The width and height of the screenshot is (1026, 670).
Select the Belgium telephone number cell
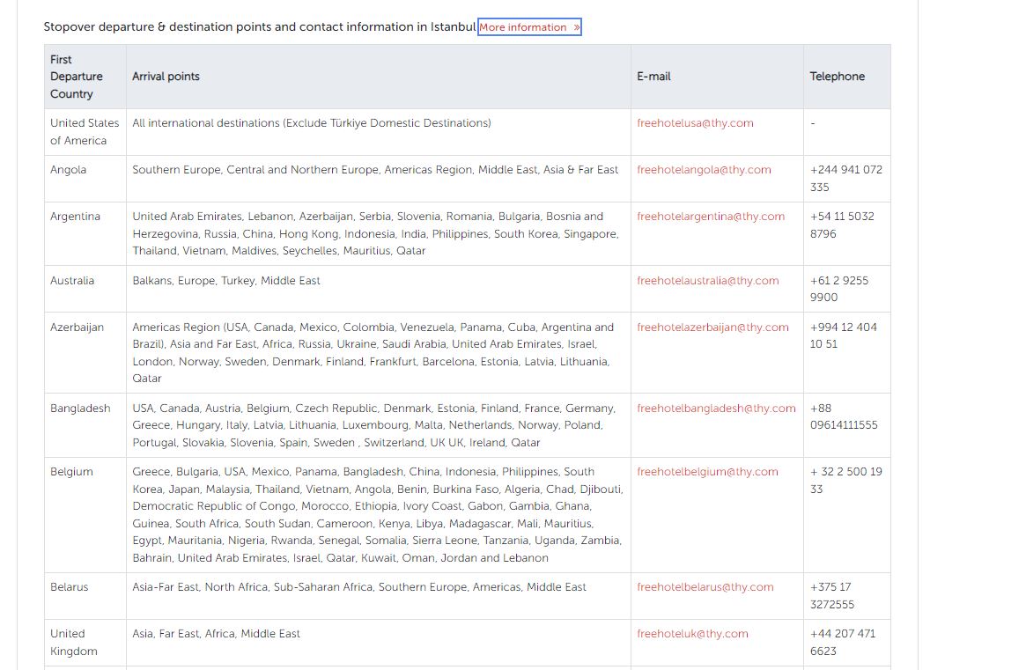click(845, 480)
